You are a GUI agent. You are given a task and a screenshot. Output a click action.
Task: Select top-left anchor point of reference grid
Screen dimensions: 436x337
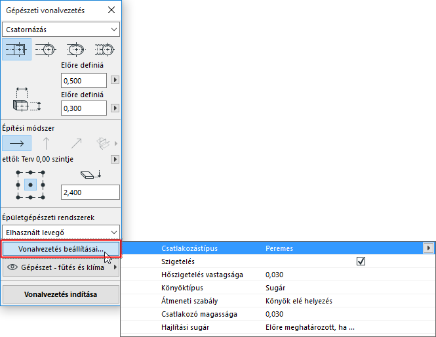(x=18, y=173)
